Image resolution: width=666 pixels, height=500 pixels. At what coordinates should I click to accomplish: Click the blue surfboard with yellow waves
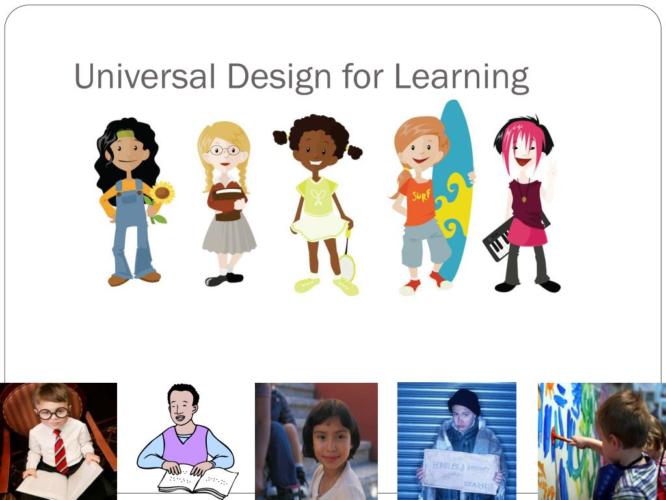click(455, 191)
